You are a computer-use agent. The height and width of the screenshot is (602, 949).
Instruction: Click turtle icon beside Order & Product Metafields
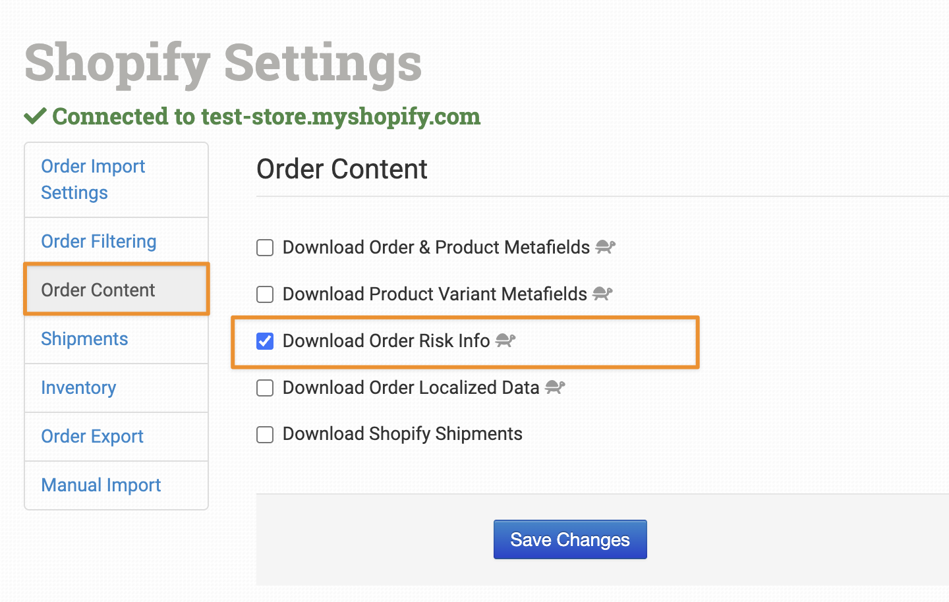point(605,247)
